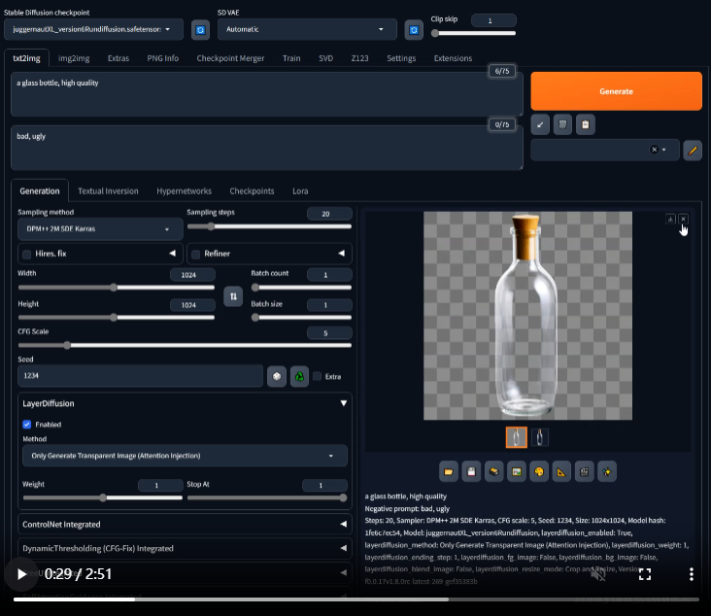Select the first highlighted result thumbnail
711x616 pixels.
517,437
